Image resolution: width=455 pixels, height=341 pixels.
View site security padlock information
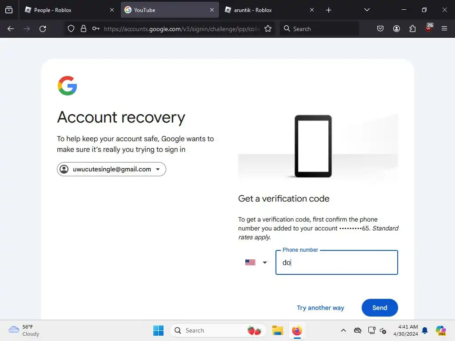[84, 29]
